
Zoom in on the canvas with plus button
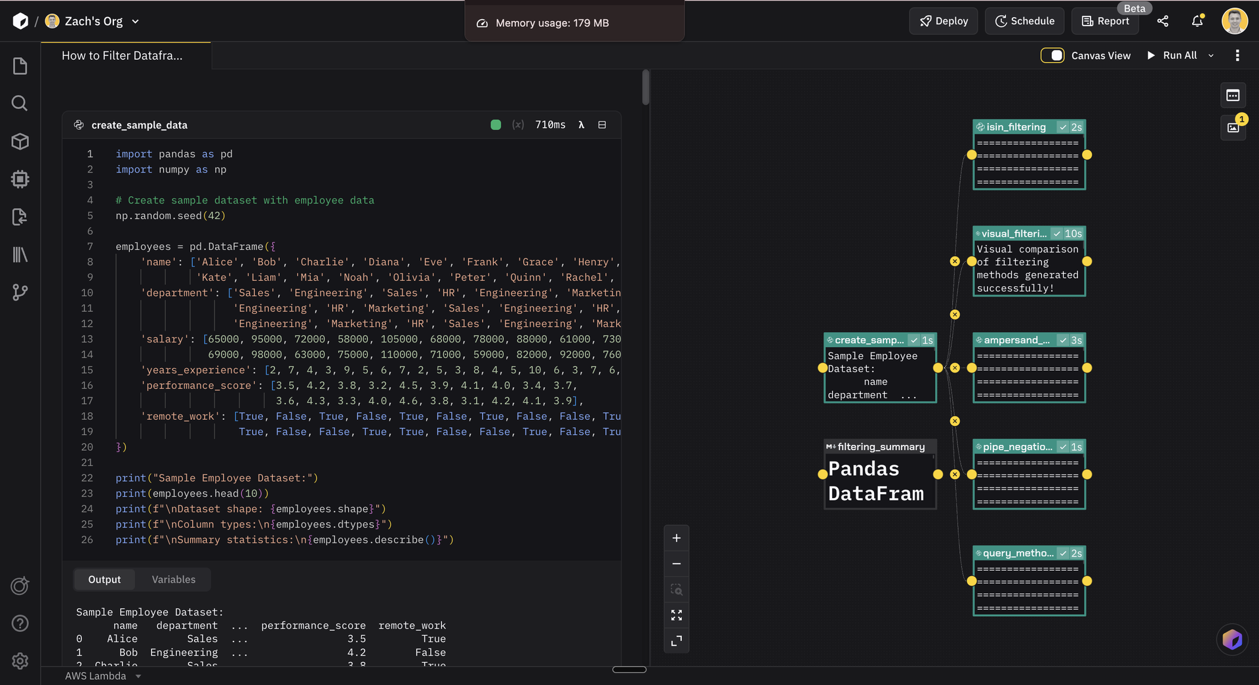point(676,538)
